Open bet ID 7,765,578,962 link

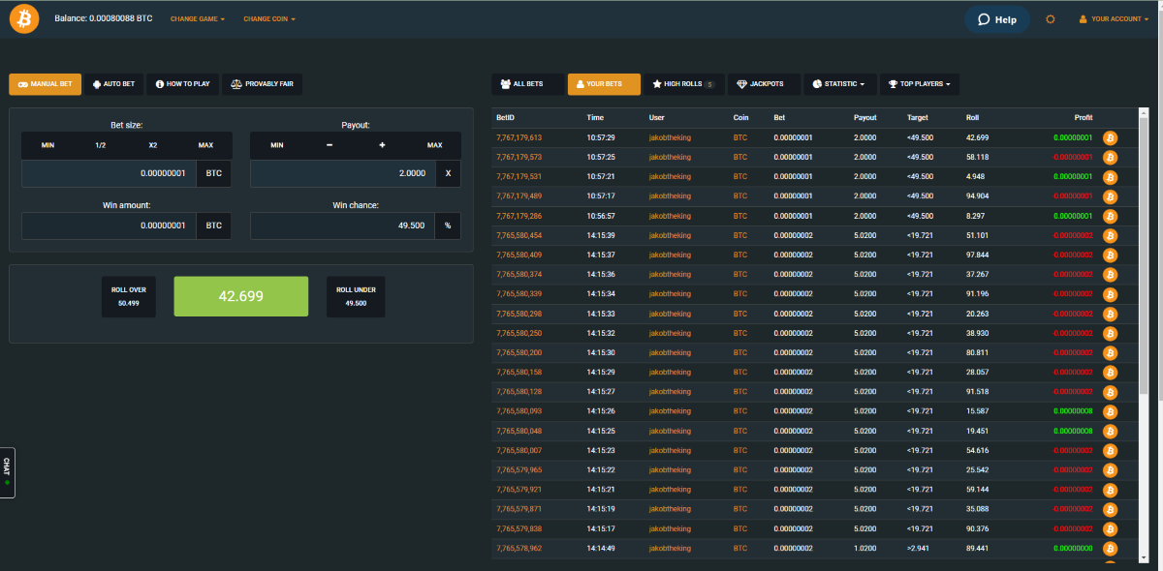[x=519, y=549]
